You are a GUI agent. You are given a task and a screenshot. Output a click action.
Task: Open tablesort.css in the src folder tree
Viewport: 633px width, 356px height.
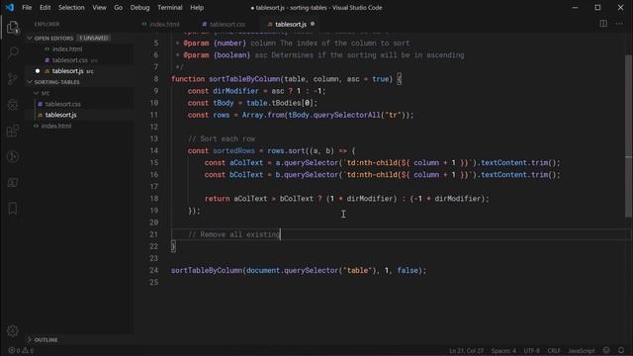(62, 104)
